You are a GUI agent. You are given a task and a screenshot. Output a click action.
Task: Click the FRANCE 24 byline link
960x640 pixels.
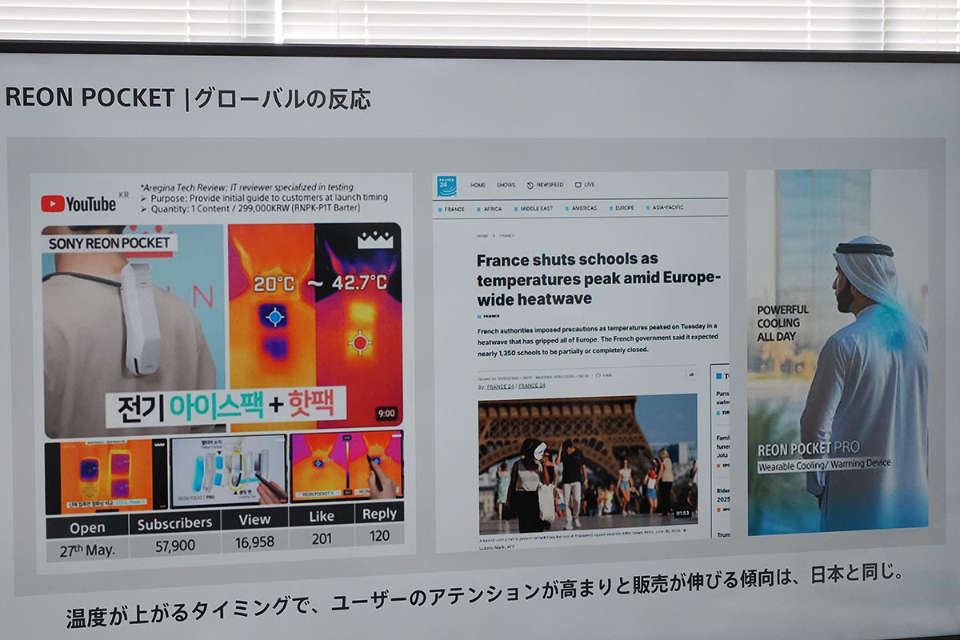point(502,386)
